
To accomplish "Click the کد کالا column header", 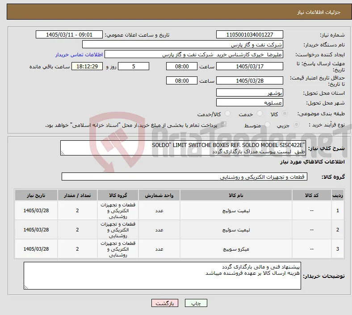I will pos(312,195).
